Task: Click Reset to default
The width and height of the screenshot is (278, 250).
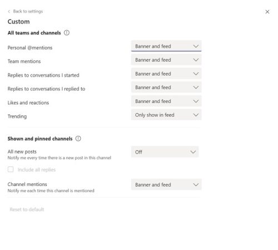Action: (27, 209)
